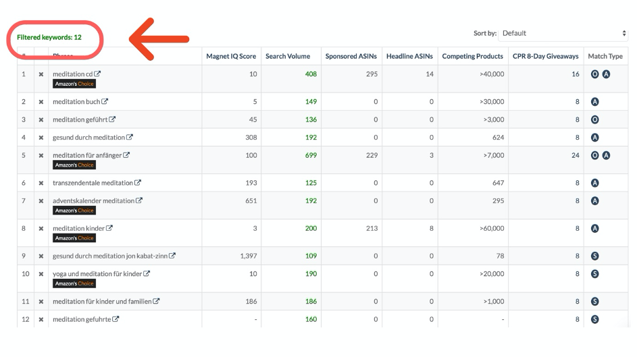Remove 'gesund durch meditation' row with X
This screenshot has width=637, height=357.
[x=41, y=138]
